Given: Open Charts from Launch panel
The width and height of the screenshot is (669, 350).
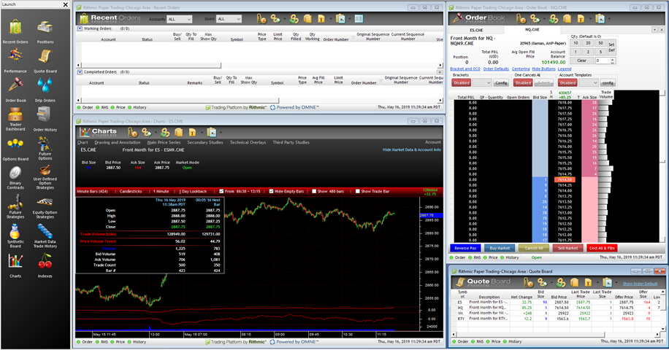Looking at the screenshot, I should [x=15, y=265].
